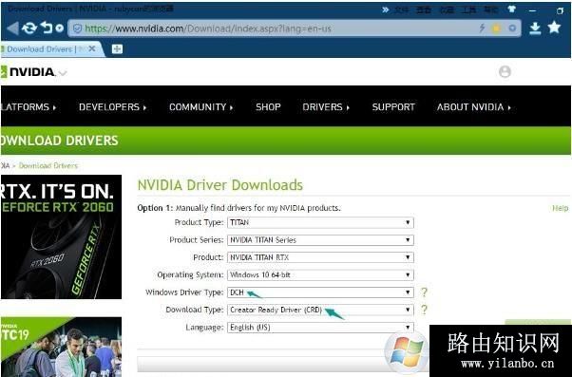Screen dimensions: 572x377
Task: Open the Product Series dropdown
Action: click(x=320, y=240)
